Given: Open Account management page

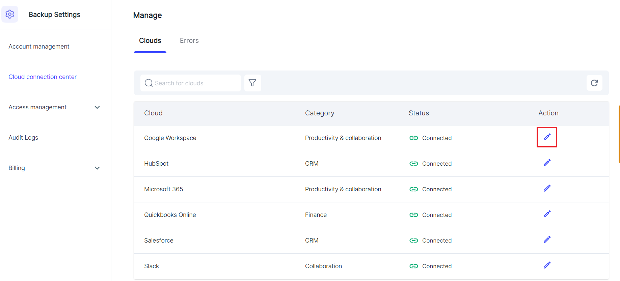Looking at the screenshot, I should [x=39, y=47].
